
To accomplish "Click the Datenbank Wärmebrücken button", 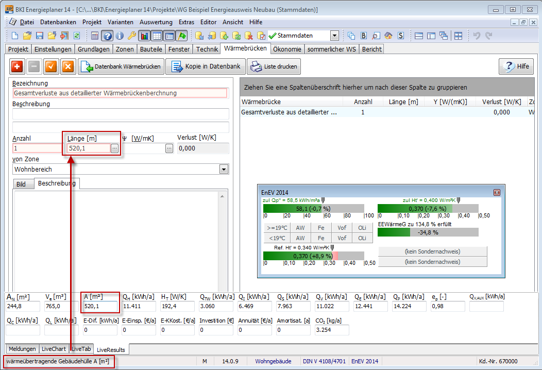I will 121,66.
